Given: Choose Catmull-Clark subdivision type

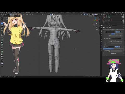Looking at the screenshot, I should pos(109,49).
